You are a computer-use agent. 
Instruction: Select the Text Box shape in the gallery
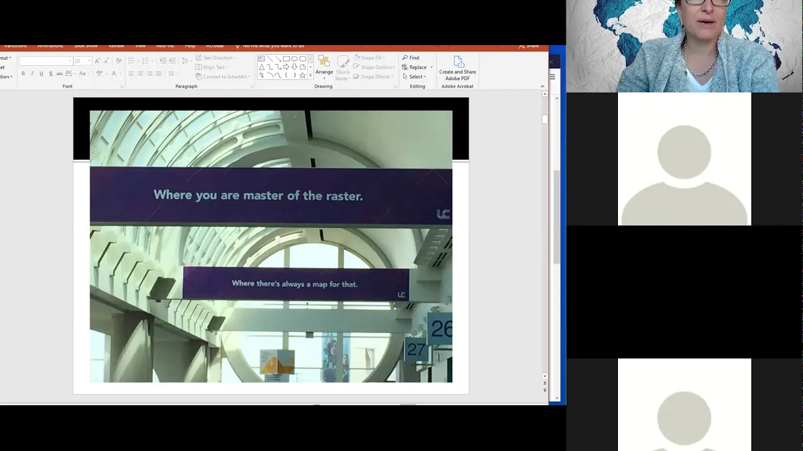pos(262,59)
